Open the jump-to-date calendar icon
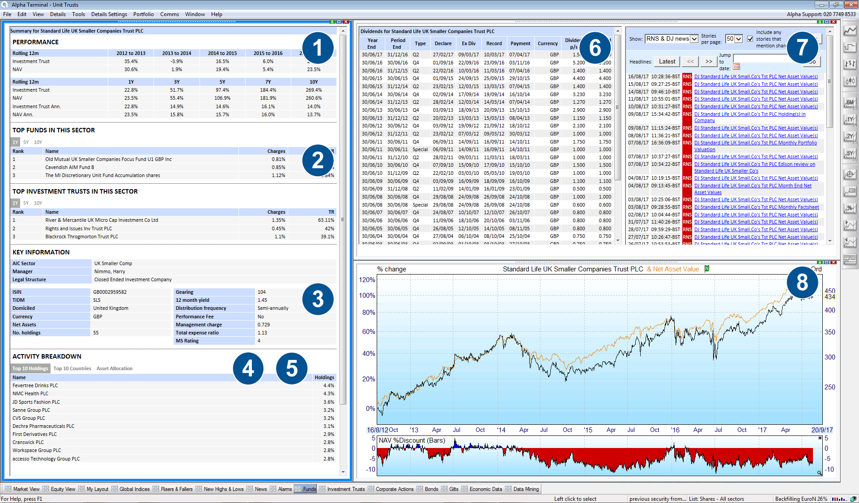Screen dimensions: 859x503 pyautogui.click(x=736, y=67)
